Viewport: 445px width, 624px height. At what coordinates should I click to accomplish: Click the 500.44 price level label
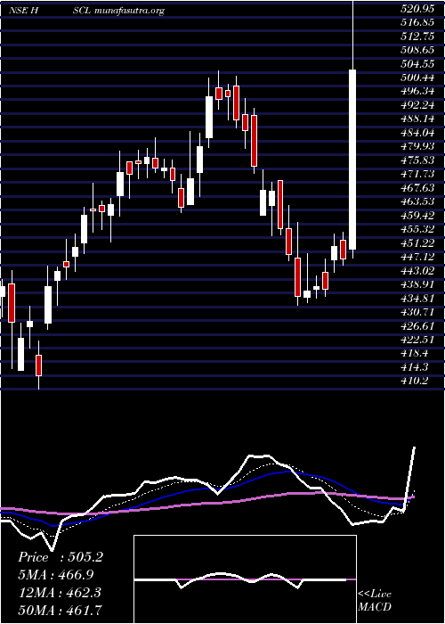point(417,78)
